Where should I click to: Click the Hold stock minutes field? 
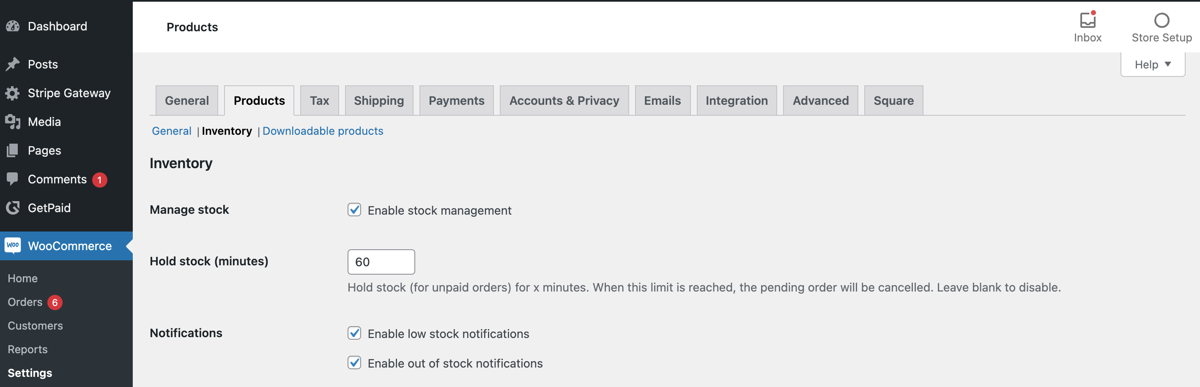pos(381,262)
